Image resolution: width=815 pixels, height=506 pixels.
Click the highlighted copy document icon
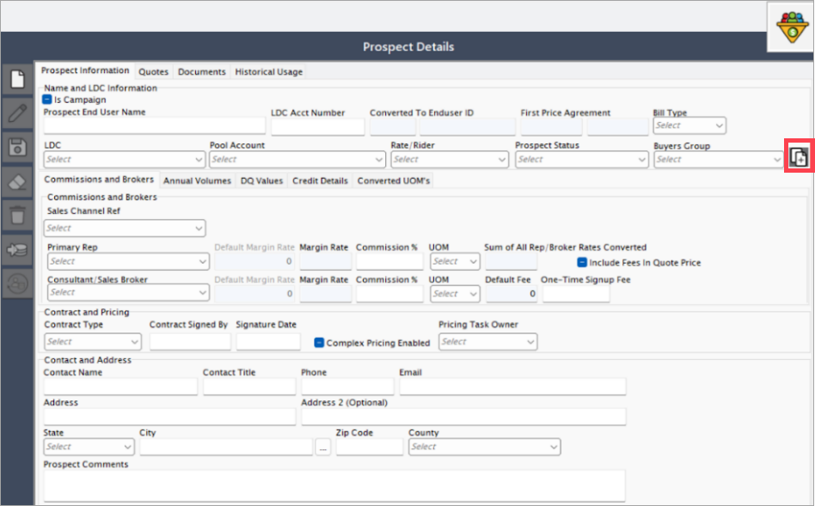pos(799,156)
